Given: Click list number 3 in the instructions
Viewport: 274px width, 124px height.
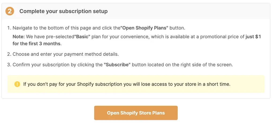Looking at the screenshot, I should (9, 65).
